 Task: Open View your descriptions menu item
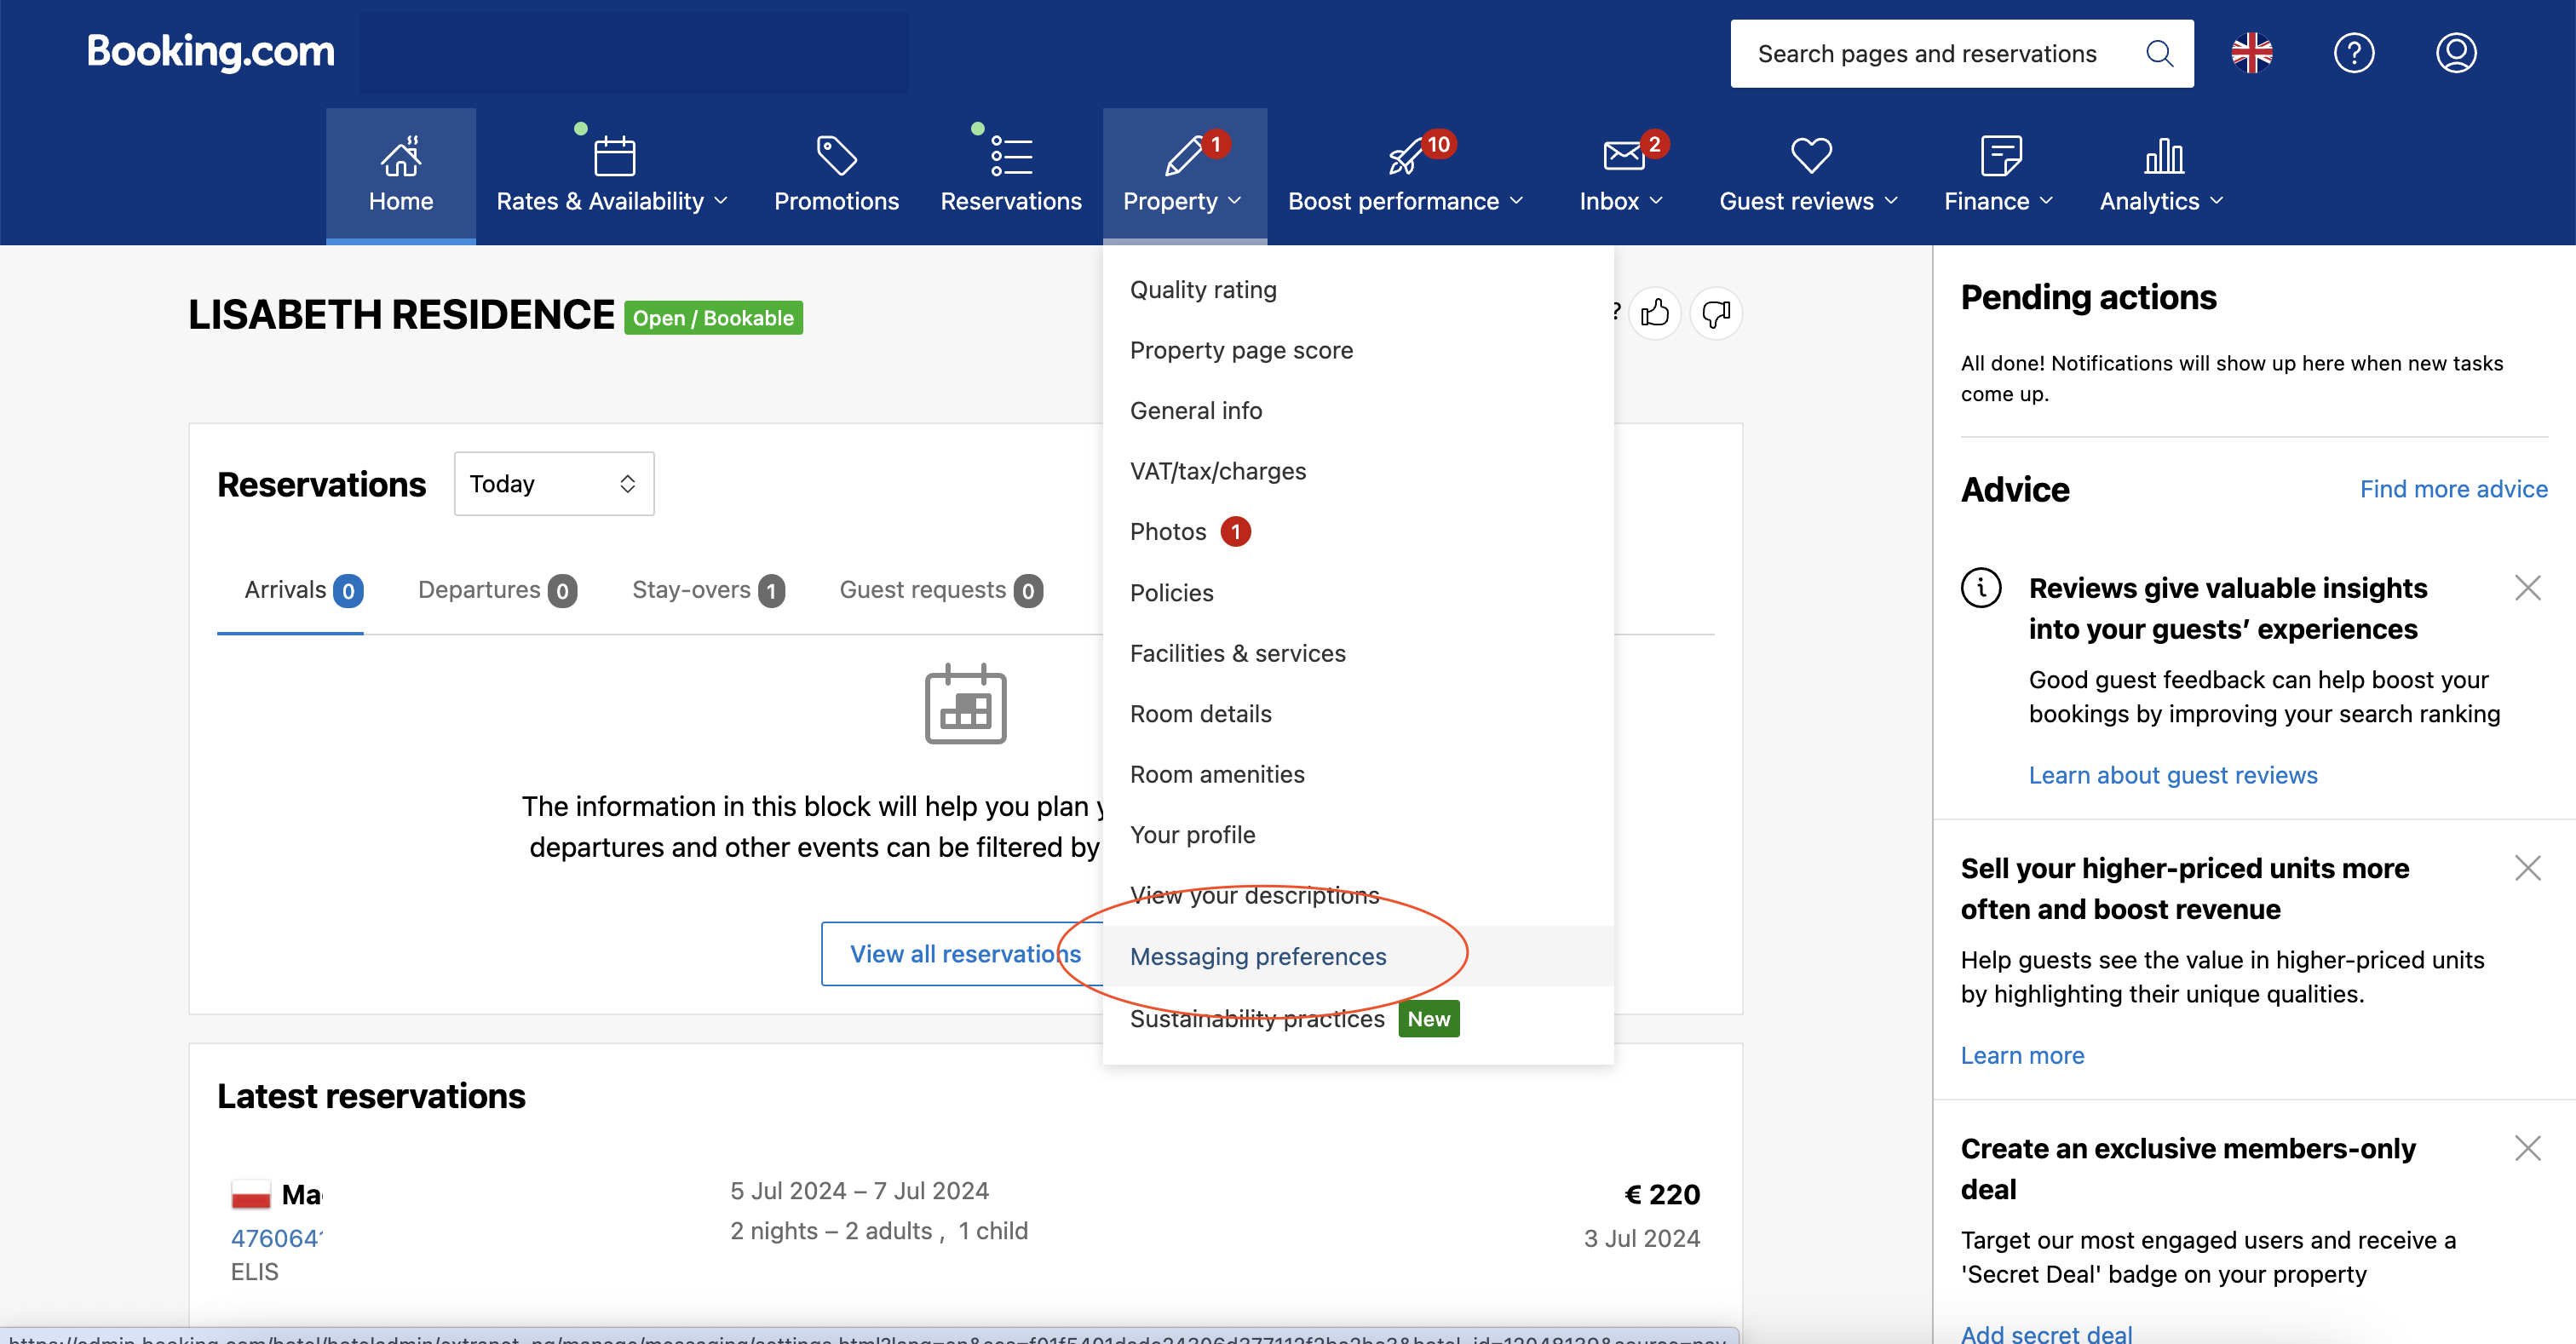(1357, 895)
